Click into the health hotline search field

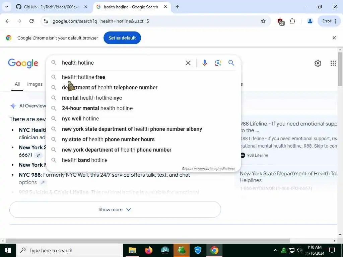pos(121,63)
